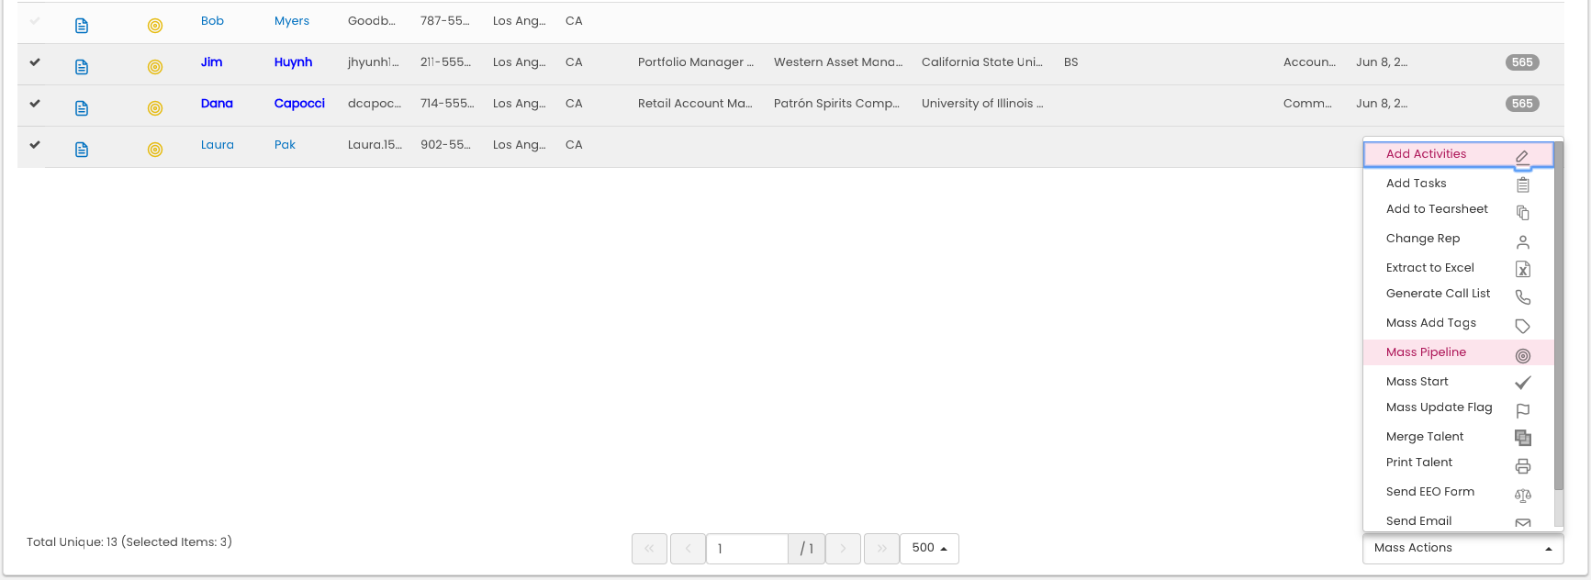
Task: Click the page number input field
Action: pyautogui.click(x=746, y=549)
